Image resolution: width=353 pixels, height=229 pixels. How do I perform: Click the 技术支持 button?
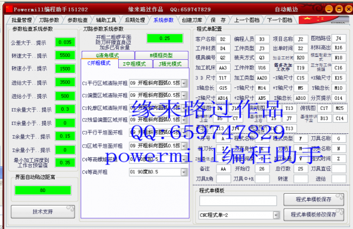point(43,211)
